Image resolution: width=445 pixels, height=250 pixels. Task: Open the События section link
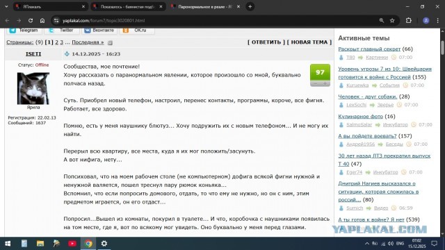389,85
